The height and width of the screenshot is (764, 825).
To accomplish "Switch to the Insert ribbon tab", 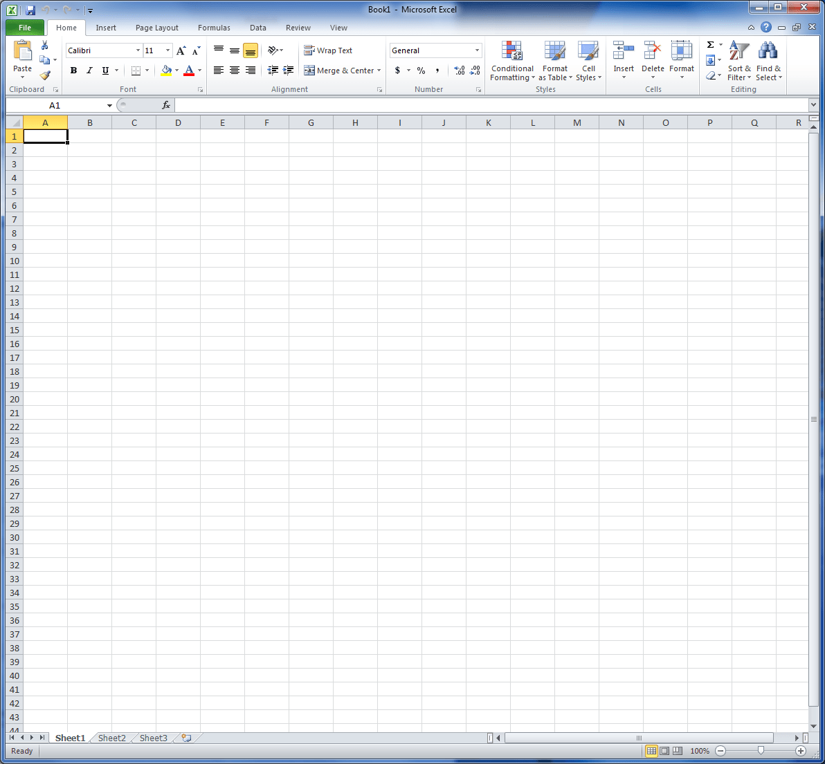I will 106,28.
